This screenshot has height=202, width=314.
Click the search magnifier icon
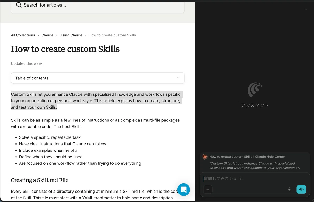click(x=19, y=5)
